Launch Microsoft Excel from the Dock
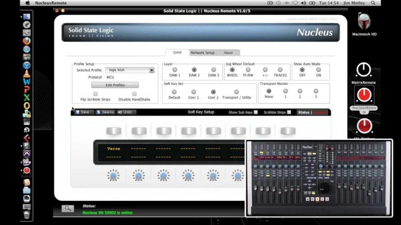 [27, 98]
